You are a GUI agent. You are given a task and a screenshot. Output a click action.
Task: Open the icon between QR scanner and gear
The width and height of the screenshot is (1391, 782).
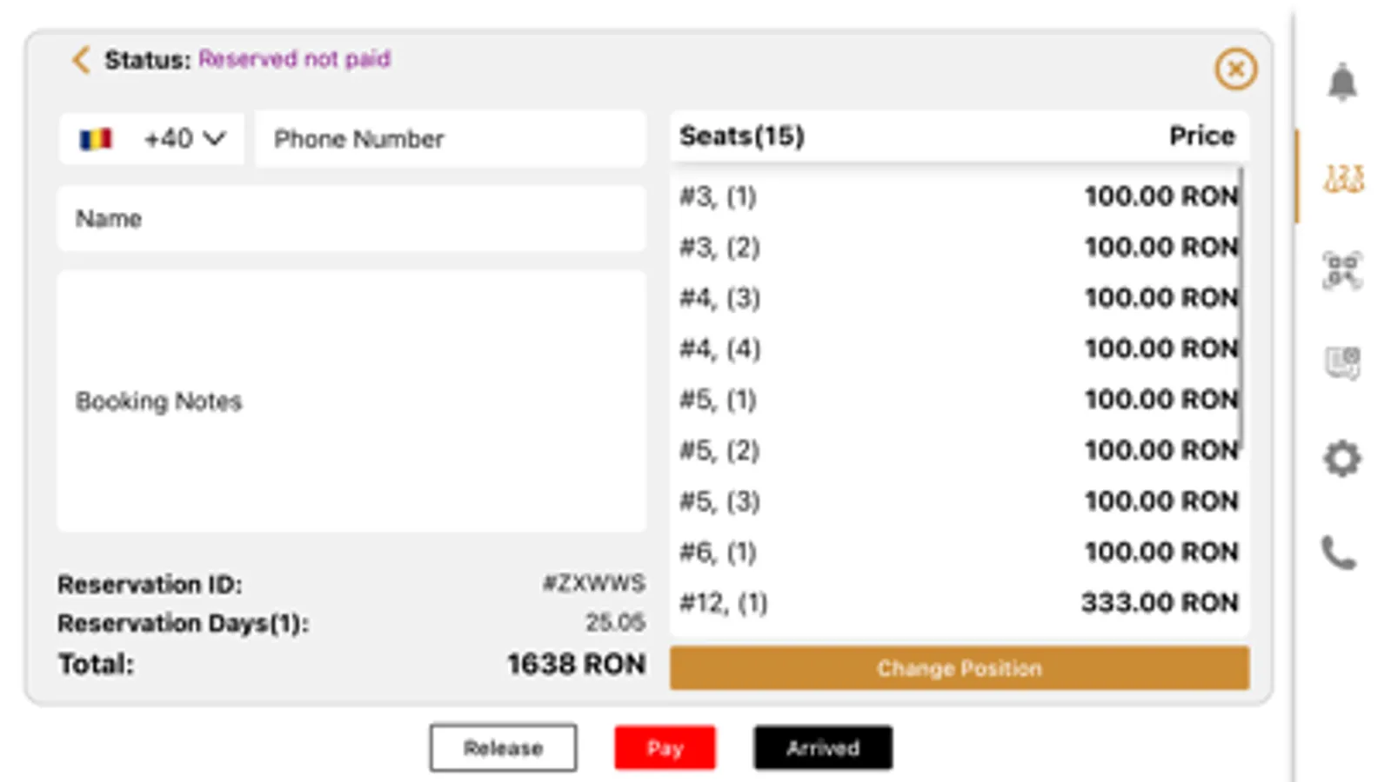click(1342, 361)
